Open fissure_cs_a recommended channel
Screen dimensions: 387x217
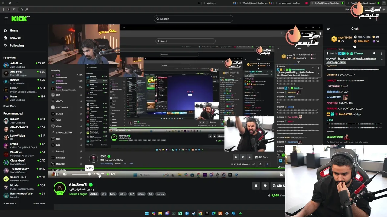[24, 179]
